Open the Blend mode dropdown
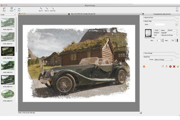The width and height of the screenshot is (180, 120). [x=173, y=30]
